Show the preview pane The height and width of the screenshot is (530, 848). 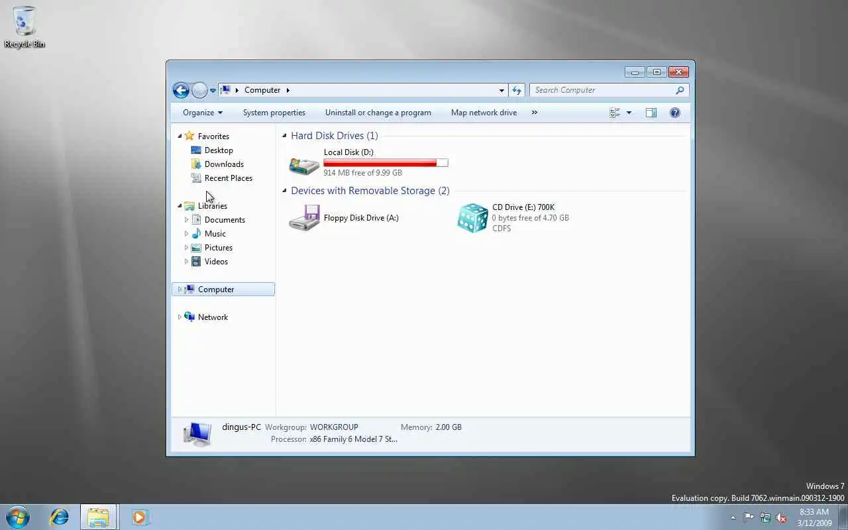(651, 113)
